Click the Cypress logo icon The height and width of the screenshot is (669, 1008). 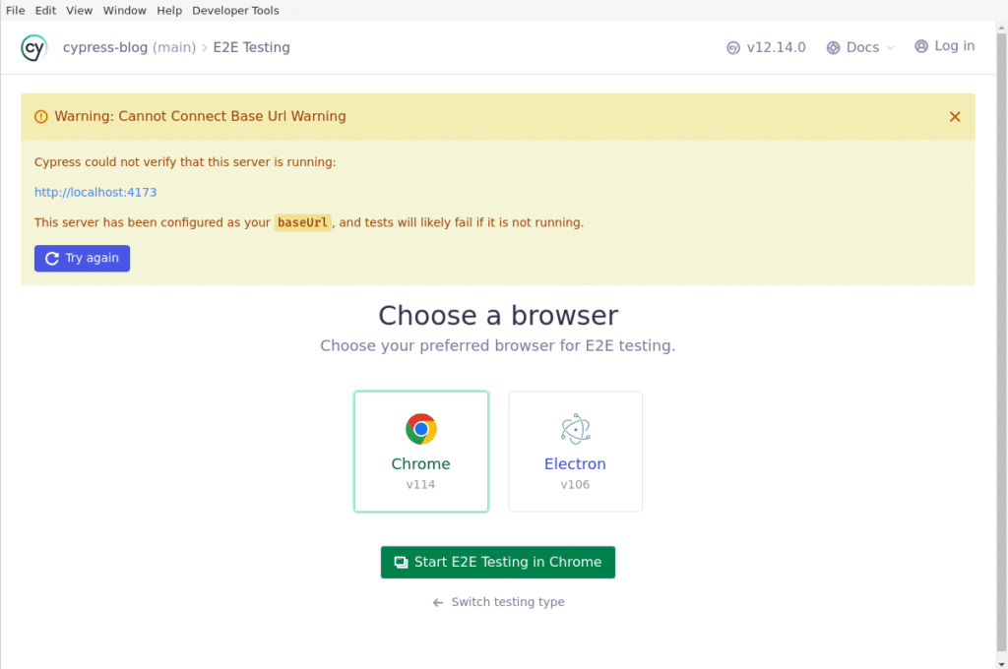[x=34, y=47]
